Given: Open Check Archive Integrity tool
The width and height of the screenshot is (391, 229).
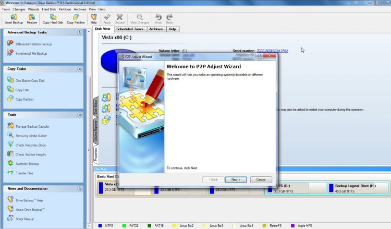Looking at the screenshot, I should click(27, 154).
